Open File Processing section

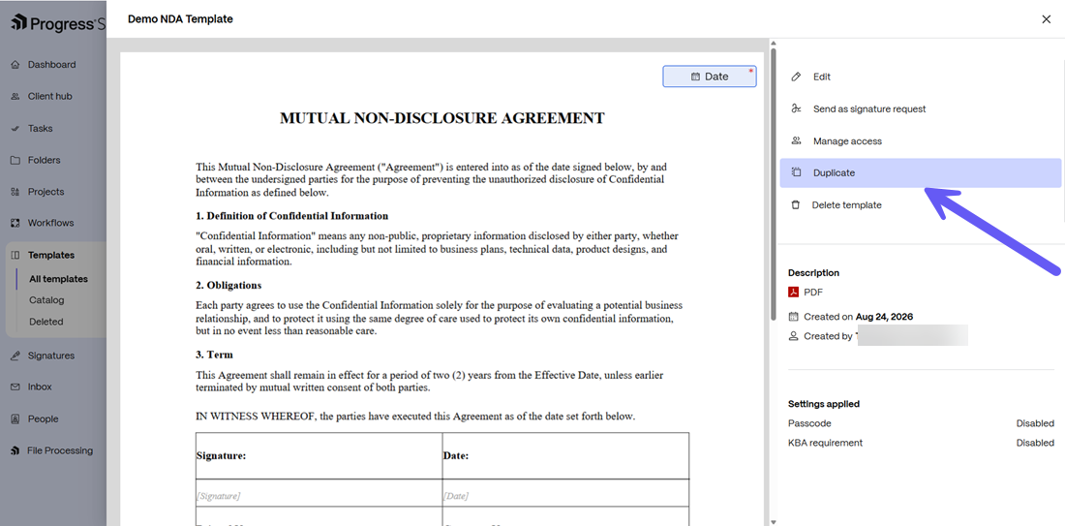click(60, 450)
